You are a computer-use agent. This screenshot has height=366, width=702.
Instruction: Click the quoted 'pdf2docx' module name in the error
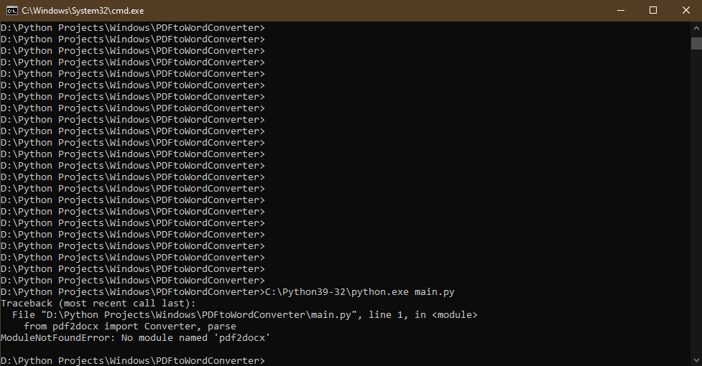pyautogui.click(x=241, y=338)
